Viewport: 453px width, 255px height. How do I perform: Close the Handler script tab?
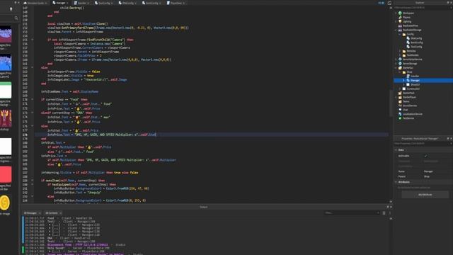tap(88, 3)
